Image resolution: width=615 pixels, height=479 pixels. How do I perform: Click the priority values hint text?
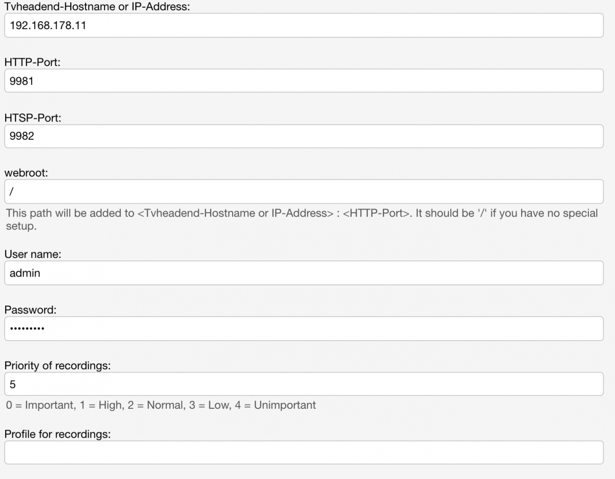161,405
